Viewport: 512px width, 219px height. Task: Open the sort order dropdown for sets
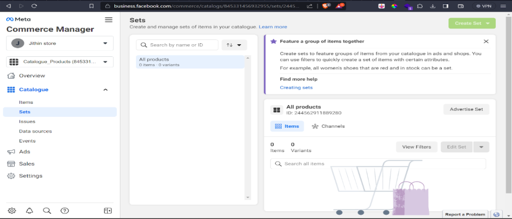(234, 45)
